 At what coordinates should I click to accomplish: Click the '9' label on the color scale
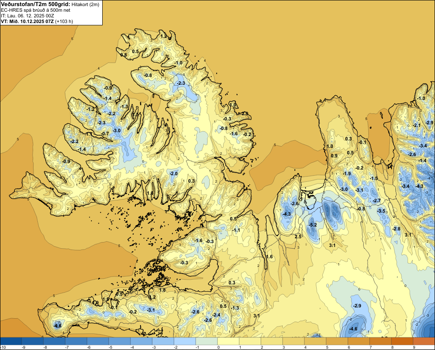click(x=414, y=347)
